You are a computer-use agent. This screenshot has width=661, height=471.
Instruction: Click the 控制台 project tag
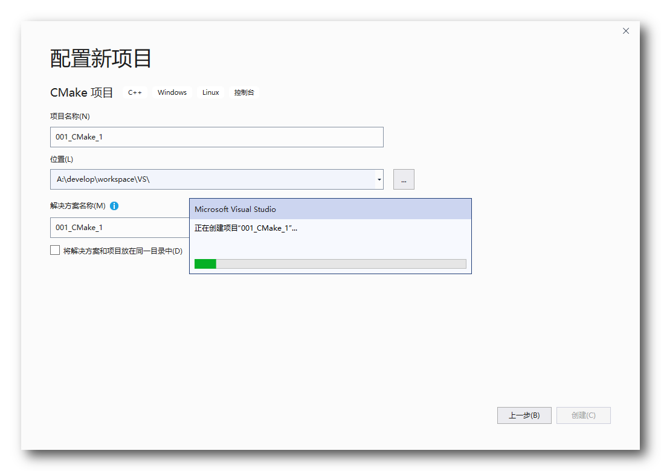tap(244, 92)
